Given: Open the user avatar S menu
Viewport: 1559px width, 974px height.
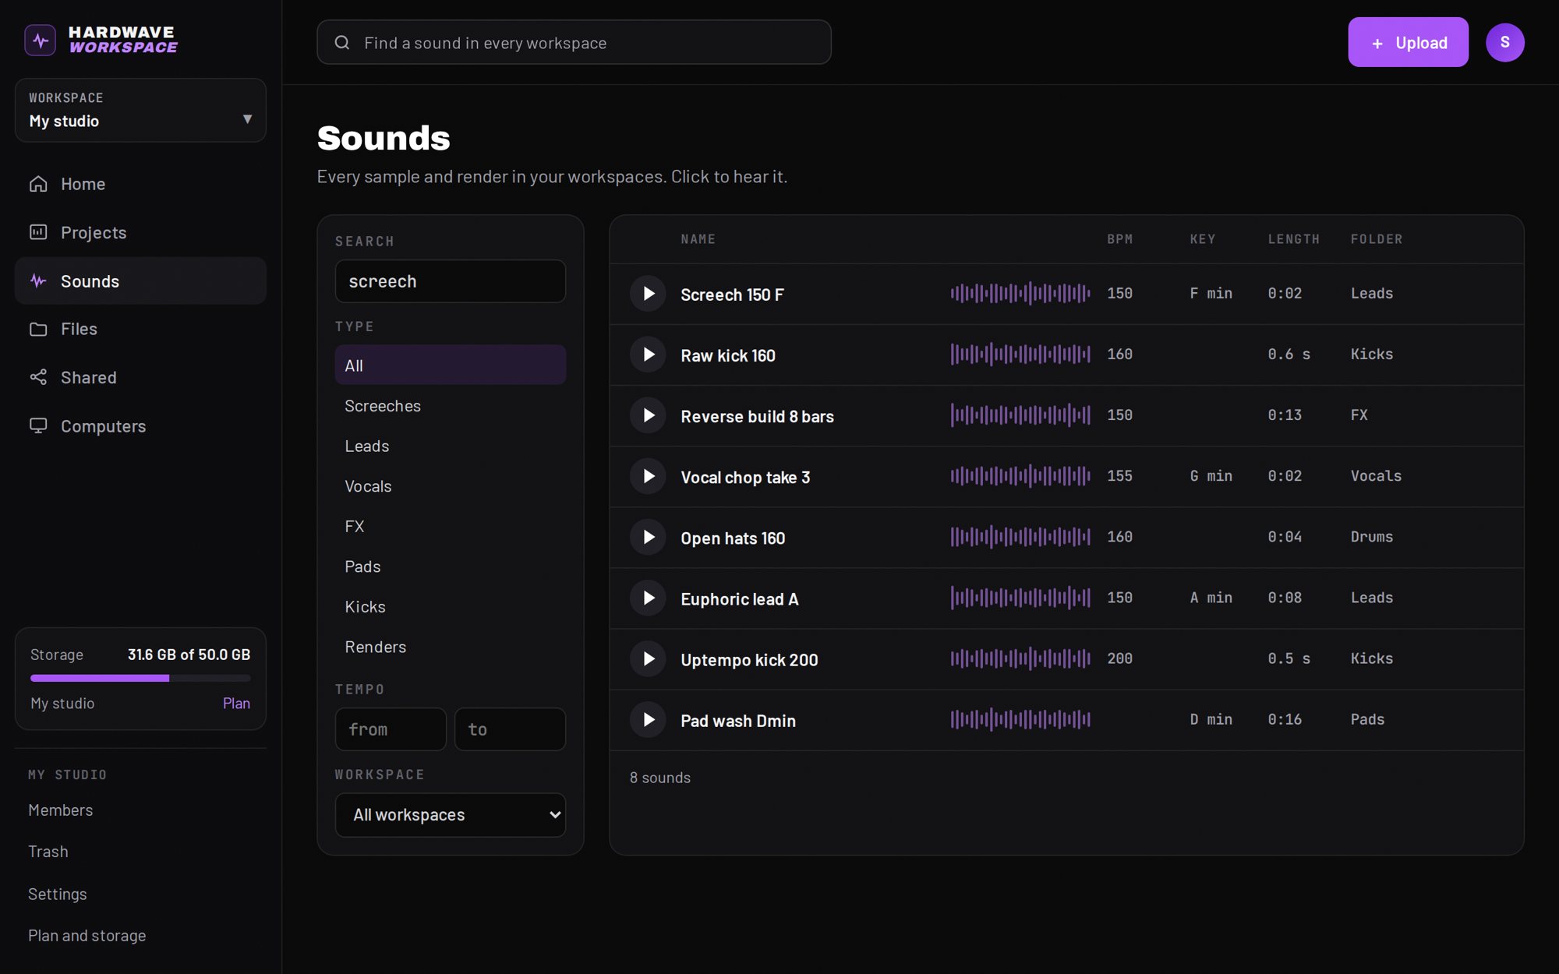Looking at the screenshot, I should pyautogui.click(x=1504, y=42).
